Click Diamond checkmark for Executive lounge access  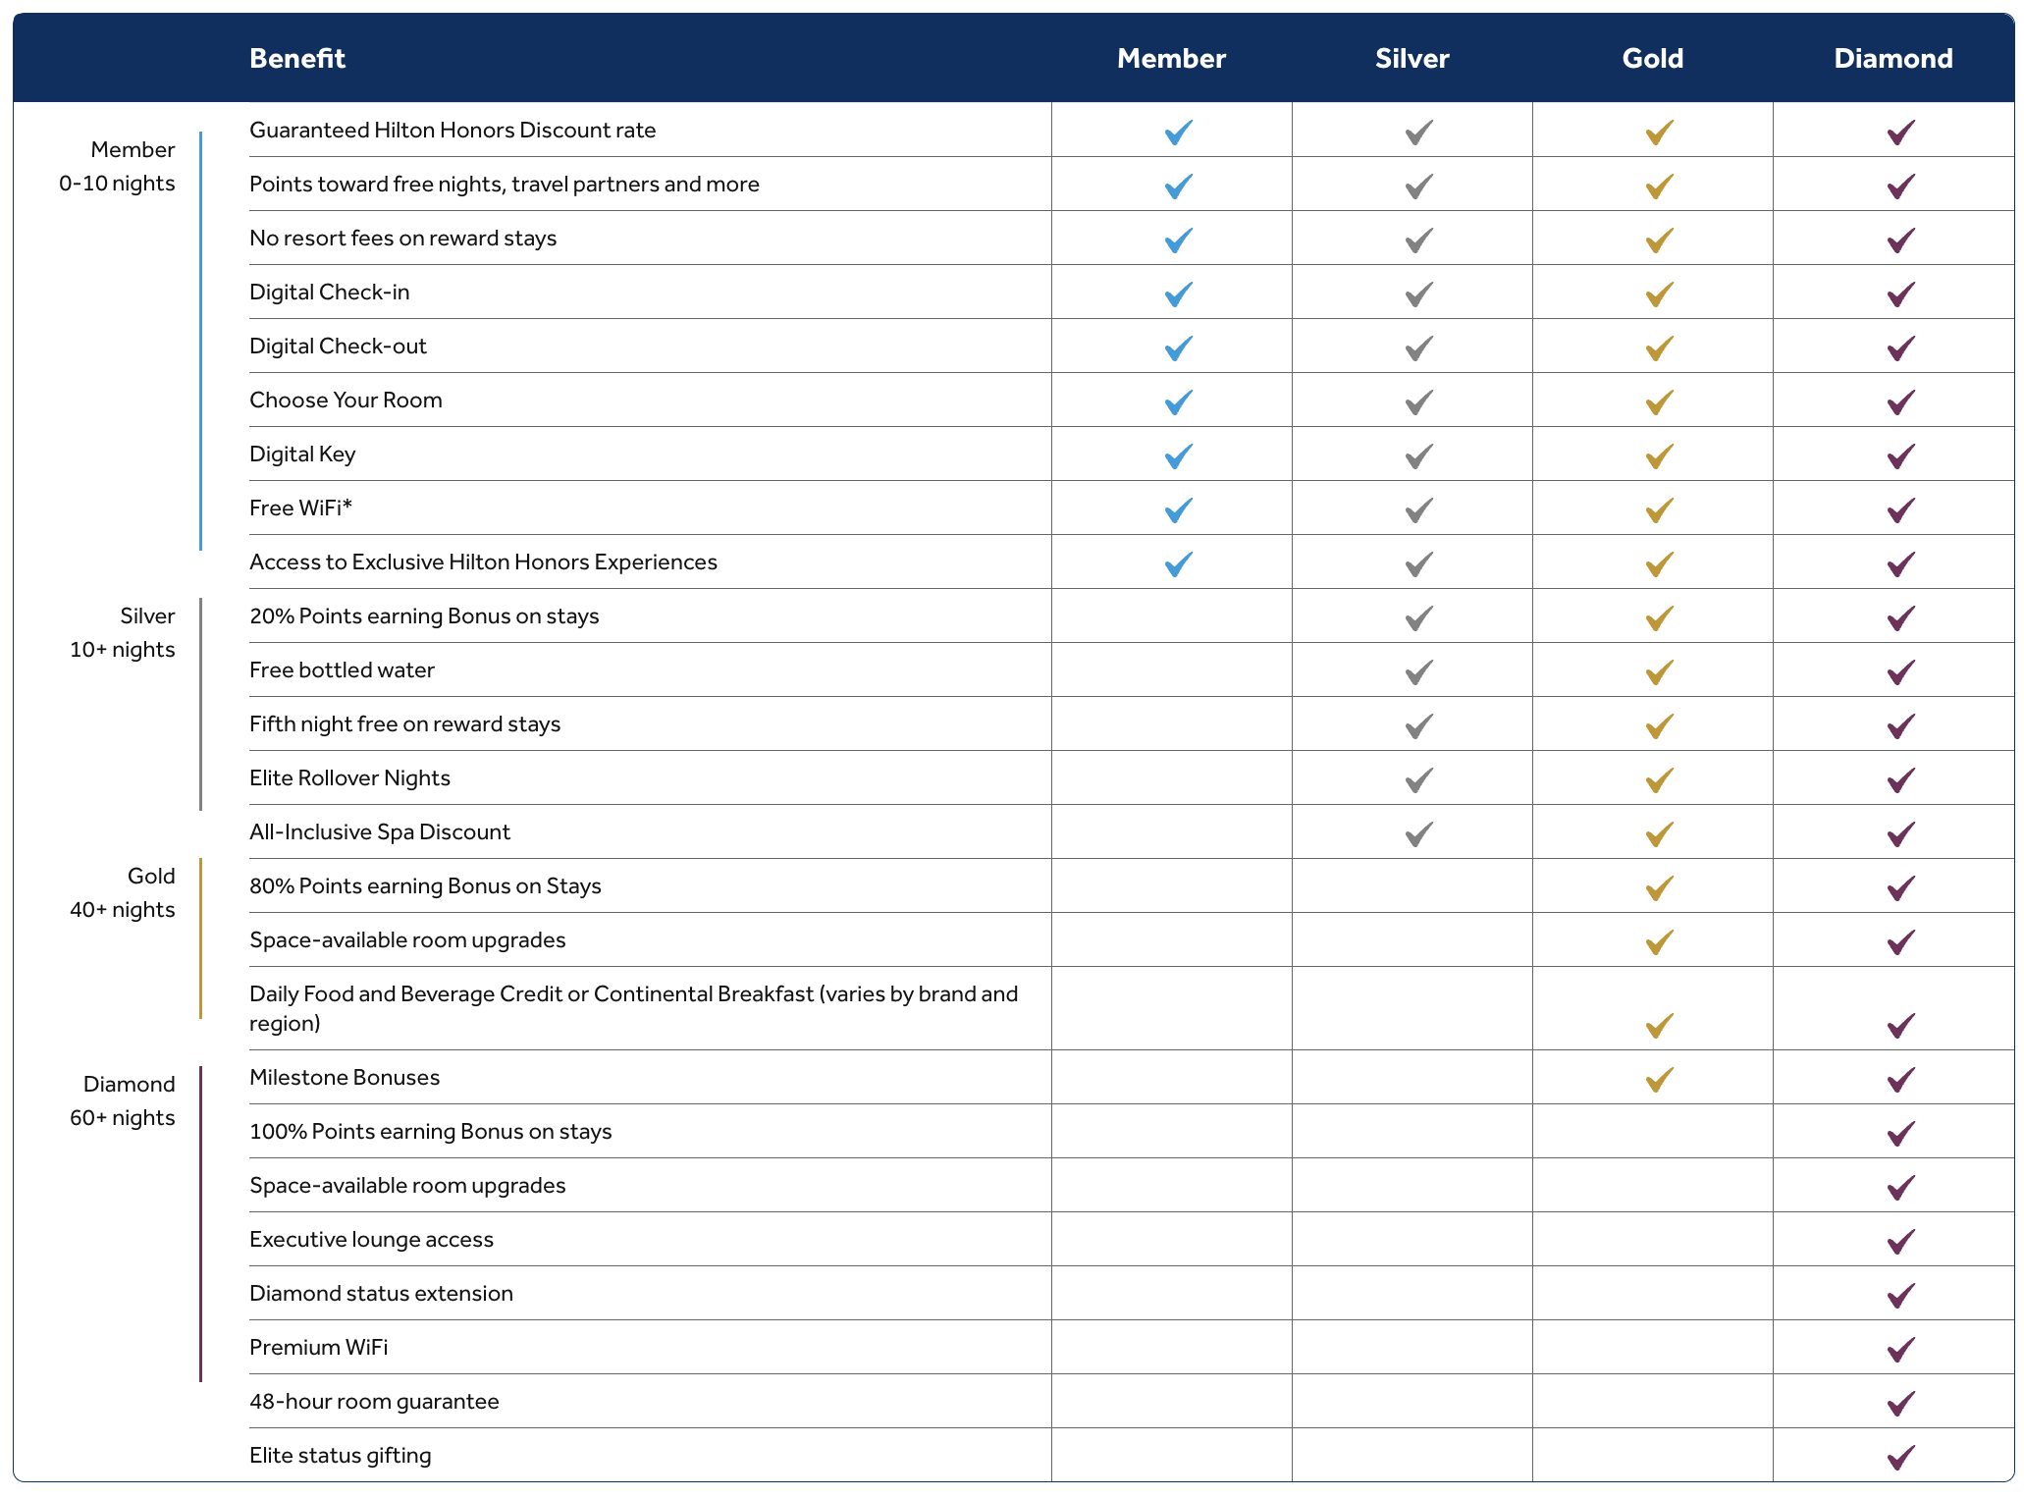point(1900,1242)
